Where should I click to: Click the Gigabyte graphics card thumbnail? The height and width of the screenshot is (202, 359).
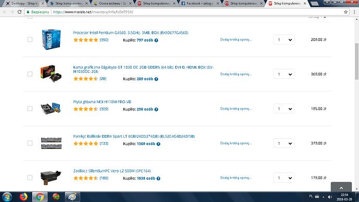(51, 74)
